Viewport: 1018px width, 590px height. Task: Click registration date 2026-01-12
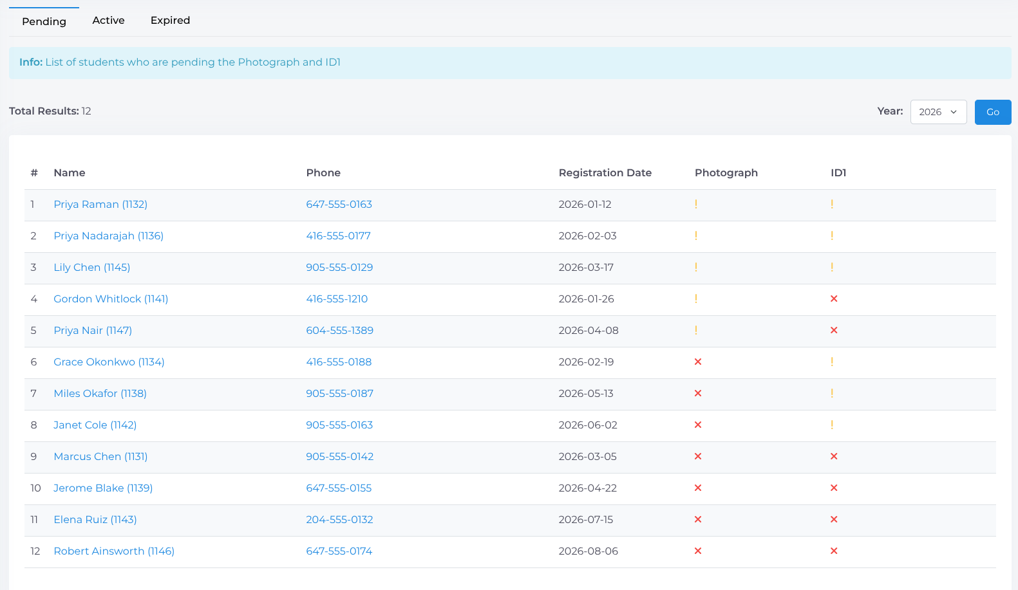coord(585,204)
